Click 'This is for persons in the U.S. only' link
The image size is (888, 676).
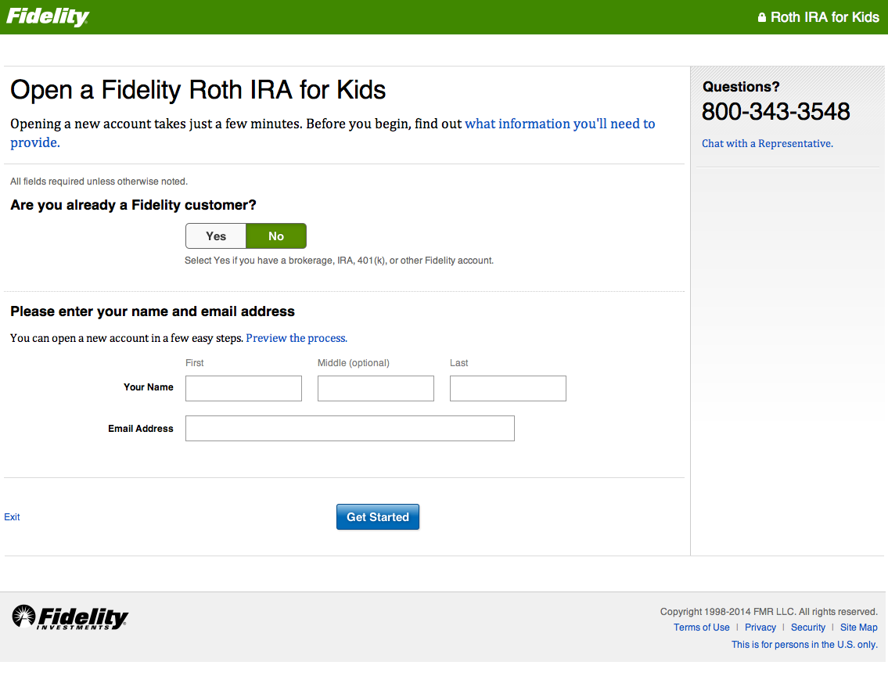[x=804, y=645]
